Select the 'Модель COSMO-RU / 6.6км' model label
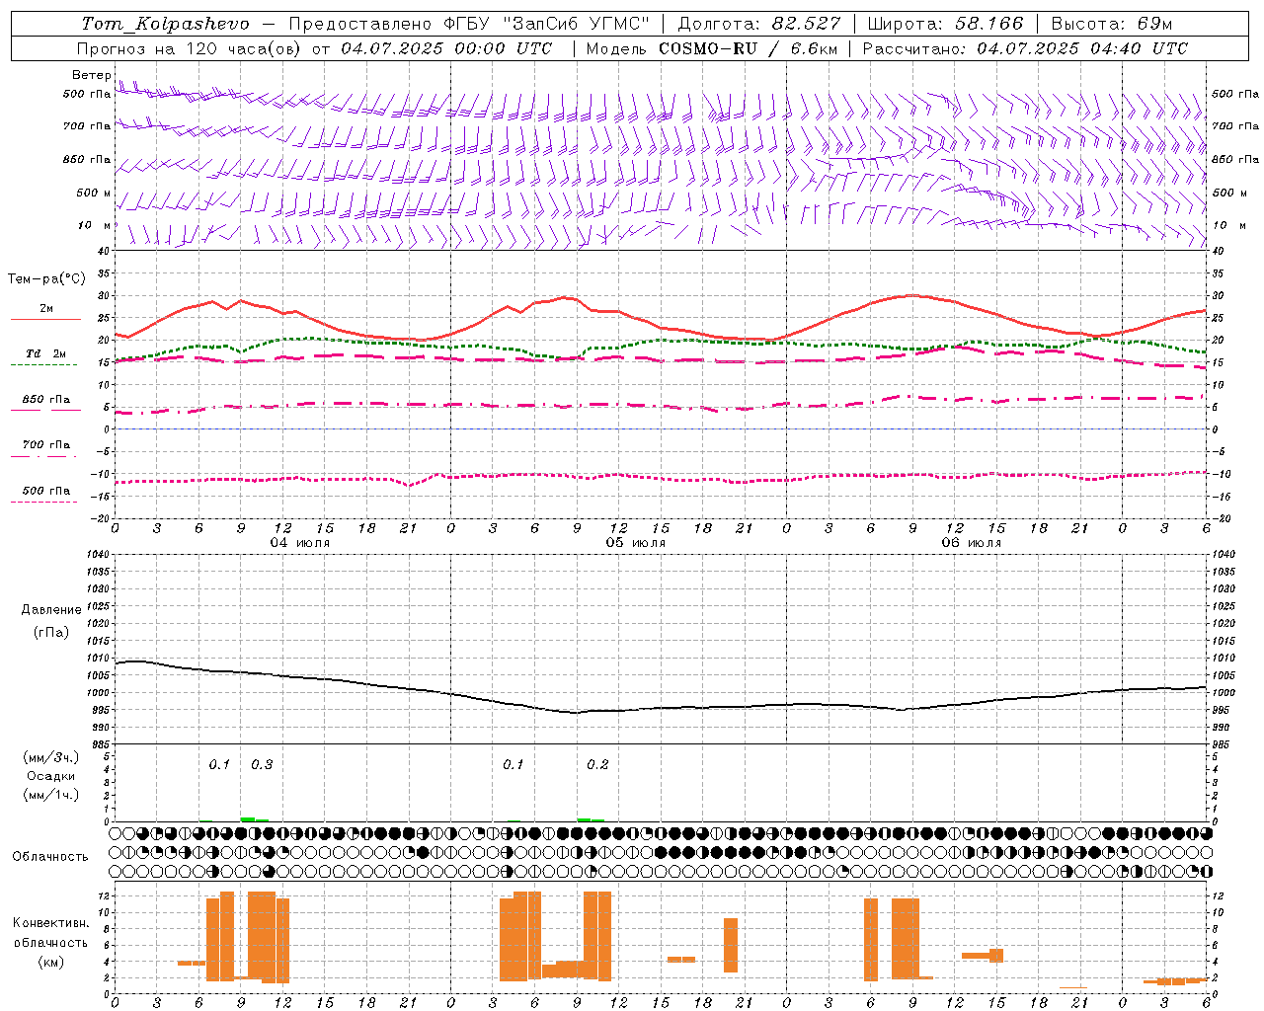This screenshot has height=1011, width=1264. coord(712,48)
